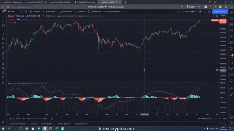
Task: Open favorites star in left toolbar
Action: click(x=3, y=122)
